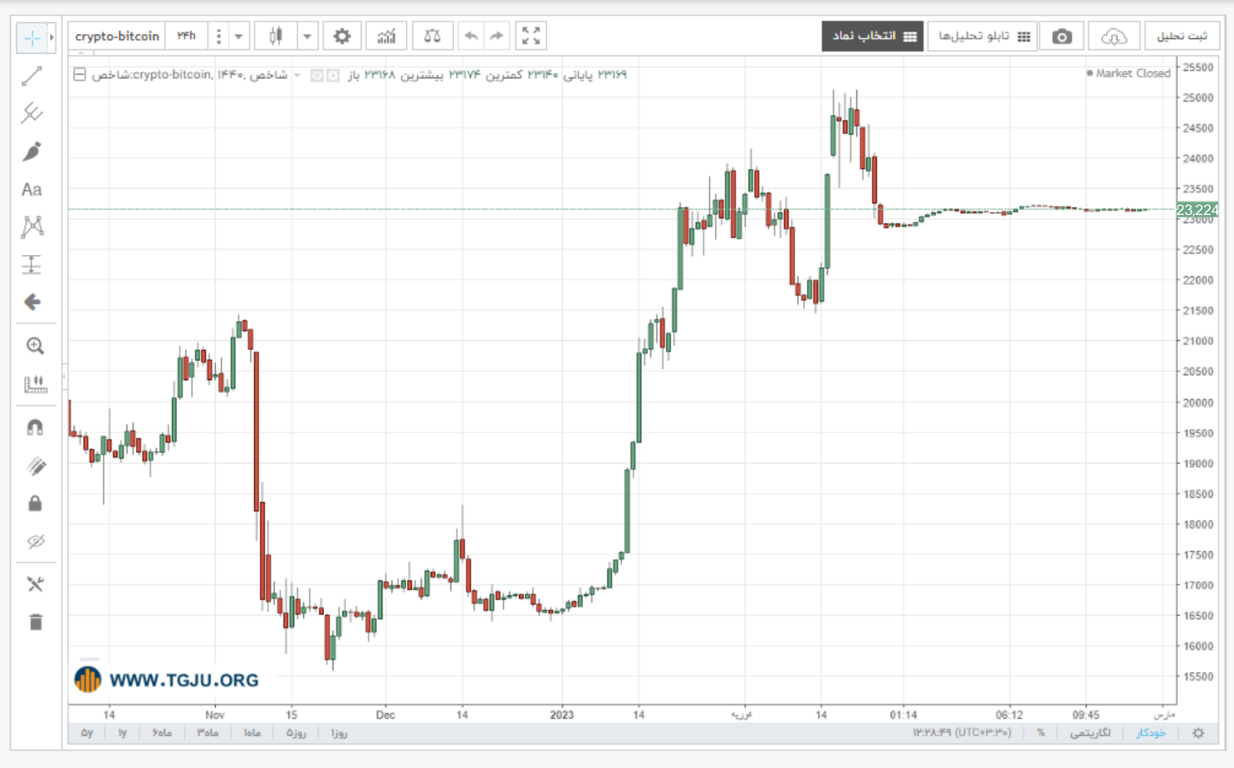Open the indicators chart icon in toolbar

(x=386, y=36)
